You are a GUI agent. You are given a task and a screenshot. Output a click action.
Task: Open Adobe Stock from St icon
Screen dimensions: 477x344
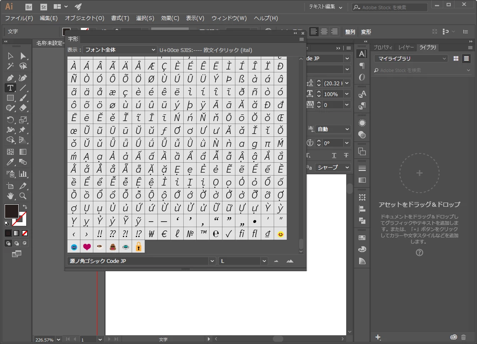coord(44,7)
